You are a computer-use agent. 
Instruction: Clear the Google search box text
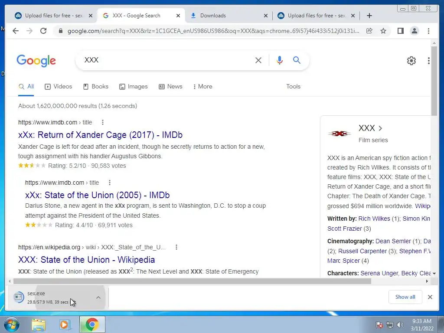tap(258, 60)
